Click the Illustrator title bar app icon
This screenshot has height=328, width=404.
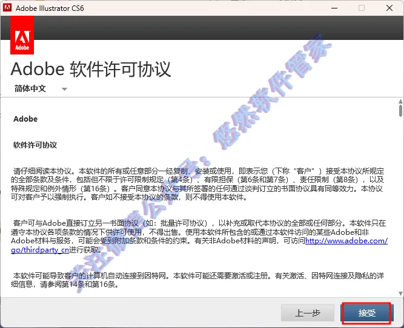point(7,8)
